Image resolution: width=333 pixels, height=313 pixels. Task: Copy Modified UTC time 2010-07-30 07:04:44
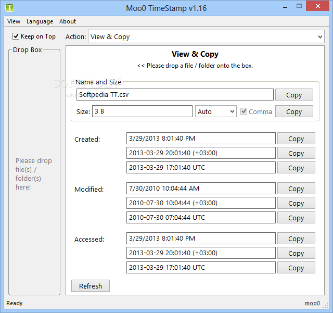296,218
